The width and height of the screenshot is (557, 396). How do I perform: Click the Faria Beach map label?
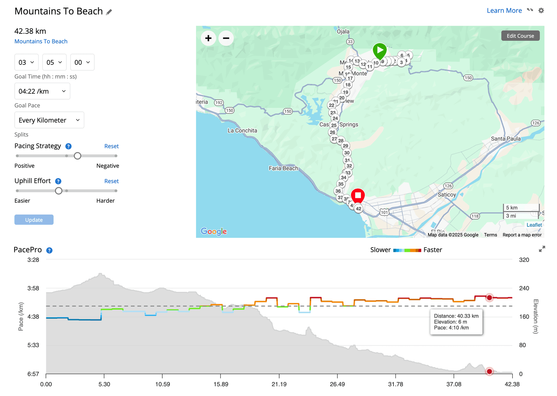click(283, 168)
